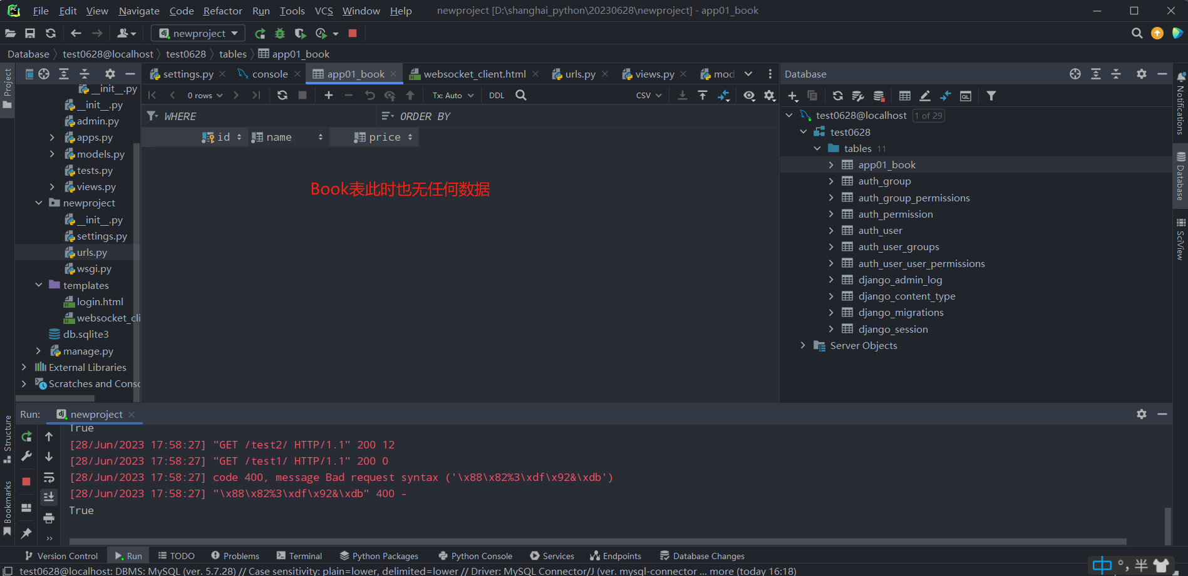Click the DDL button in table editor

point(497,95)
